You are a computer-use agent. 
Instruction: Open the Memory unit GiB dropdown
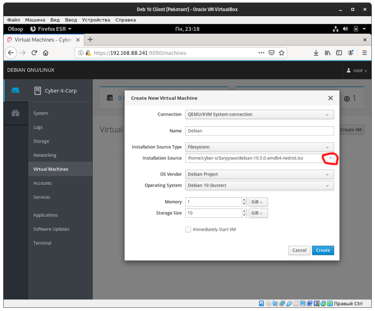click(258, 202)
